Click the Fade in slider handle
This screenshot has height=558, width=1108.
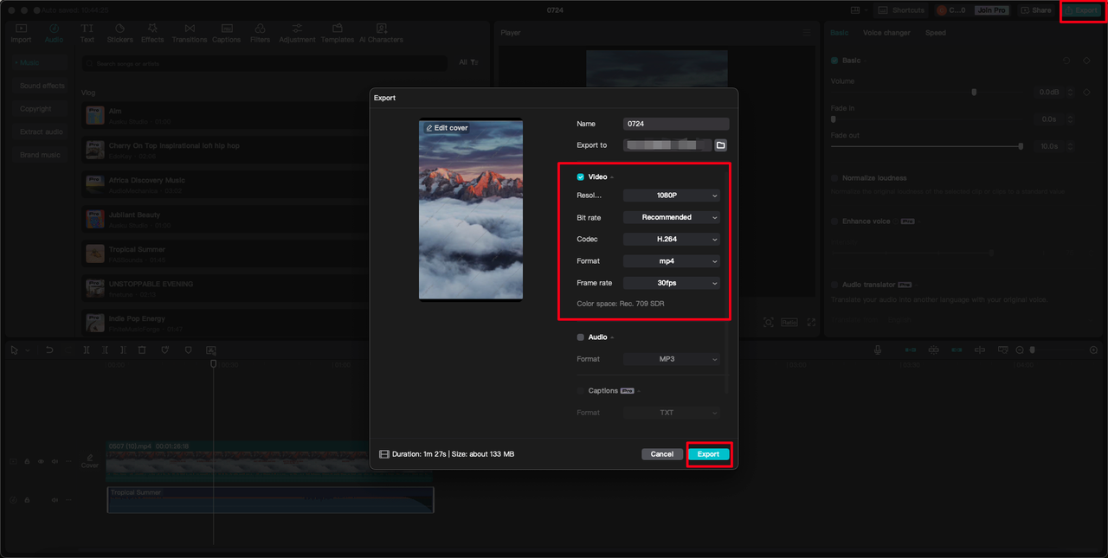(x=834, y=119)
